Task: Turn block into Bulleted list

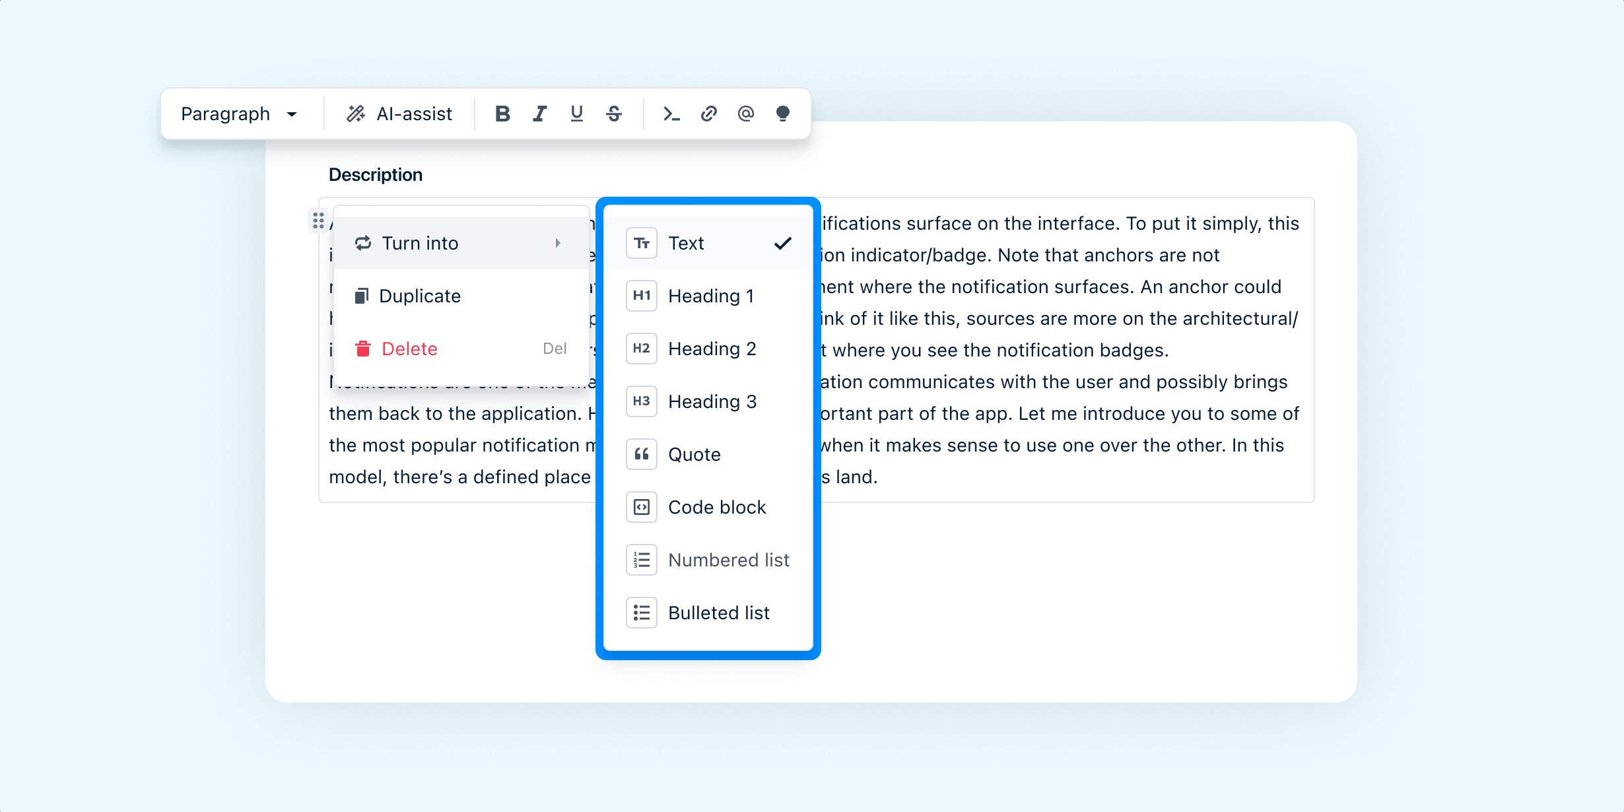Action: (x=708, y=613)
